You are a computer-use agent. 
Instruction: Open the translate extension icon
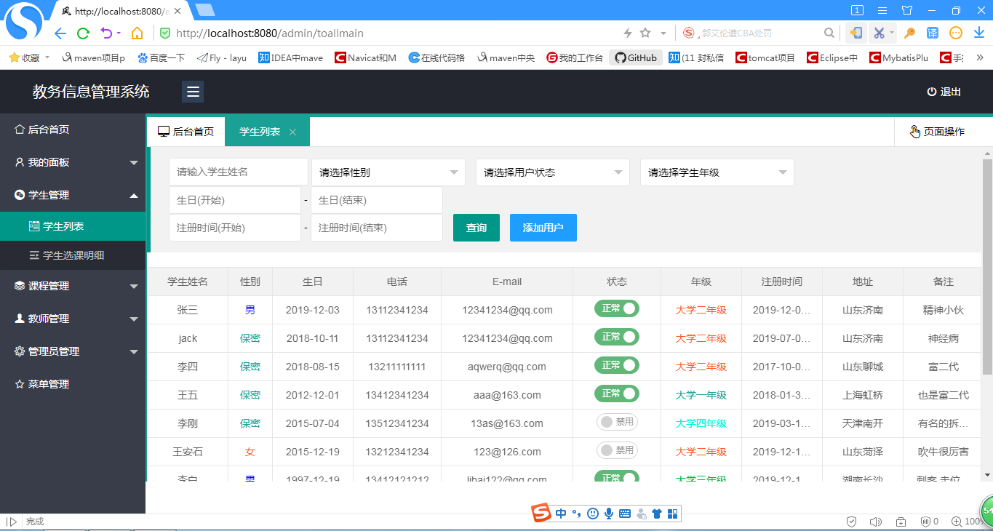pyautogui.click(x=933, y=33)
